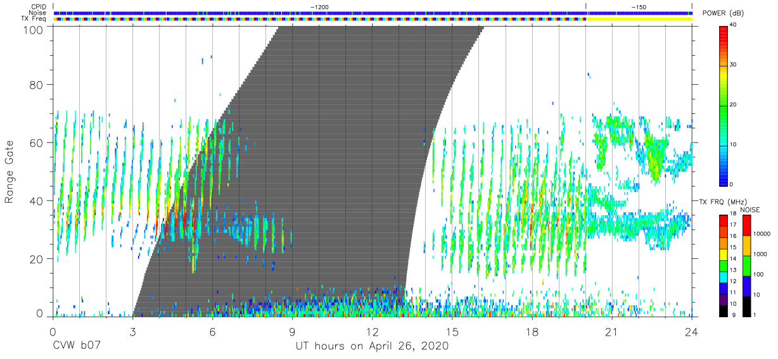778x359 pixels.
Task: Click the 1000 label on the NOISE scale
Action: (760, 255)
